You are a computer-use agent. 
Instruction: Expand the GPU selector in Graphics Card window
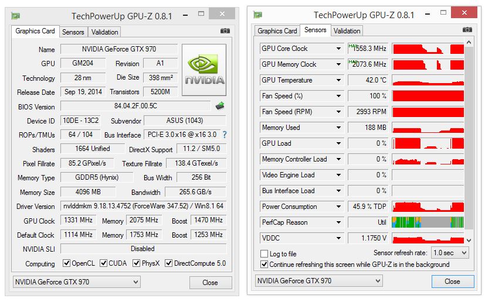click(x=76, y=282)
